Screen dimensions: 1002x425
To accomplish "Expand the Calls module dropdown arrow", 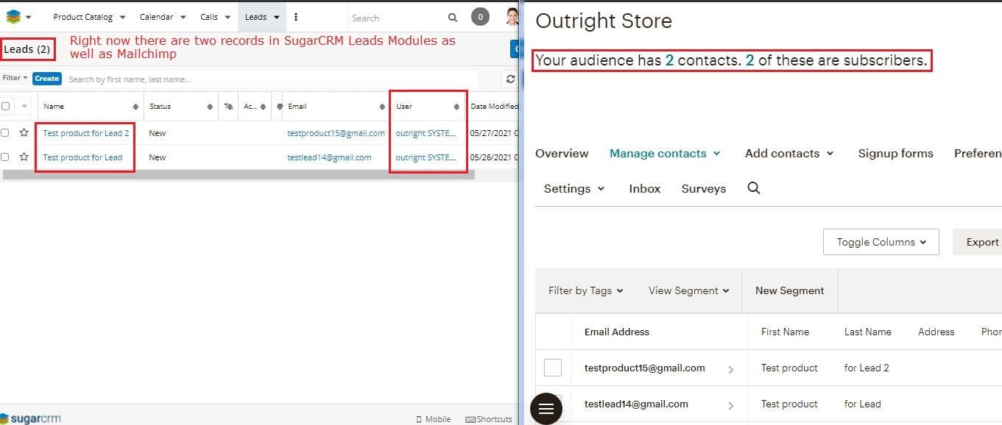I will (x=227, y=18).
